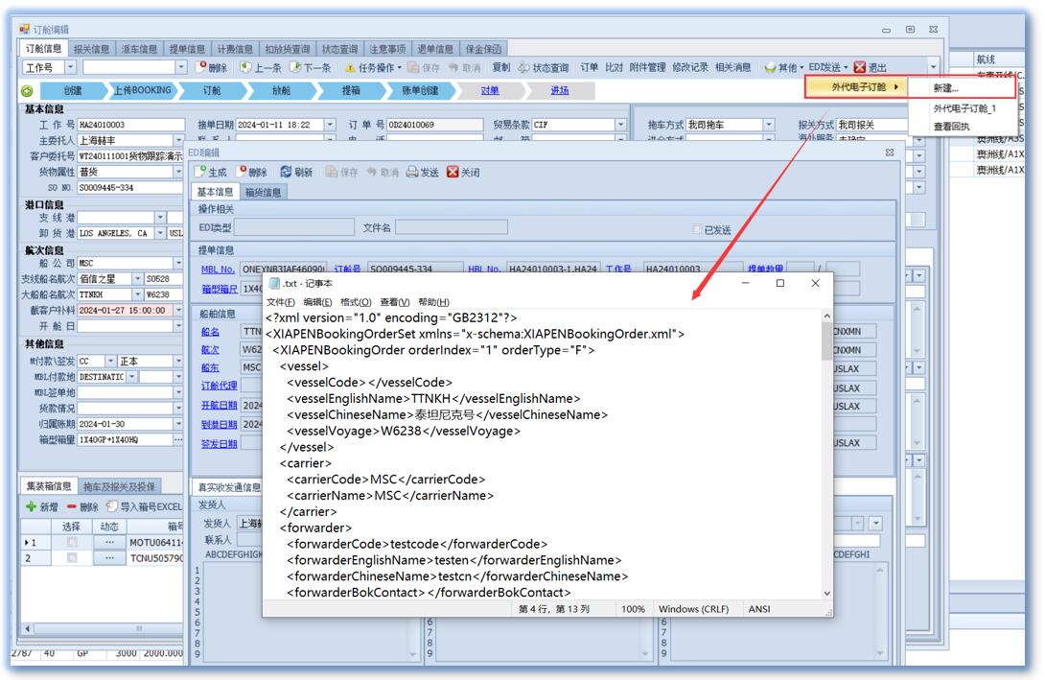Tick the 选择 checkbox for container row 2

(x=71, y=558)
